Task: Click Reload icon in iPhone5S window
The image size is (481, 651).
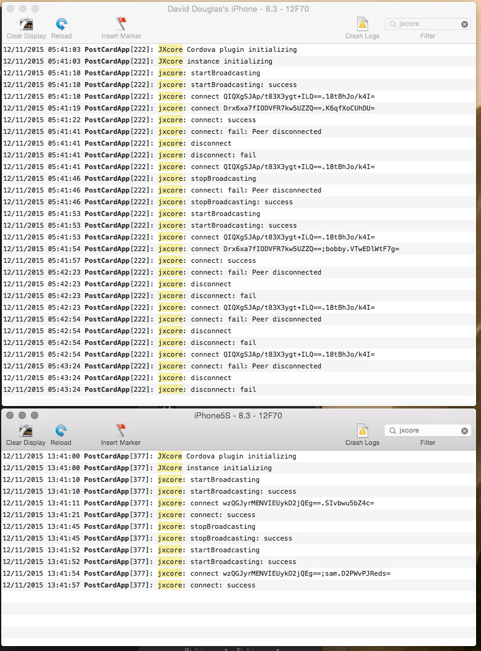Action: coord(61,431)
